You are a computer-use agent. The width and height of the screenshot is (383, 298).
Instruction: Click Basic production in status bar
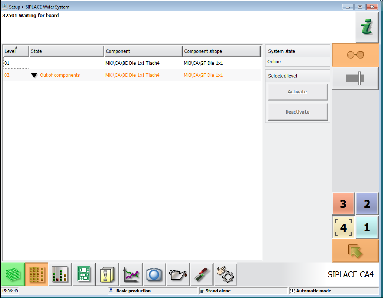pos(134,291)
